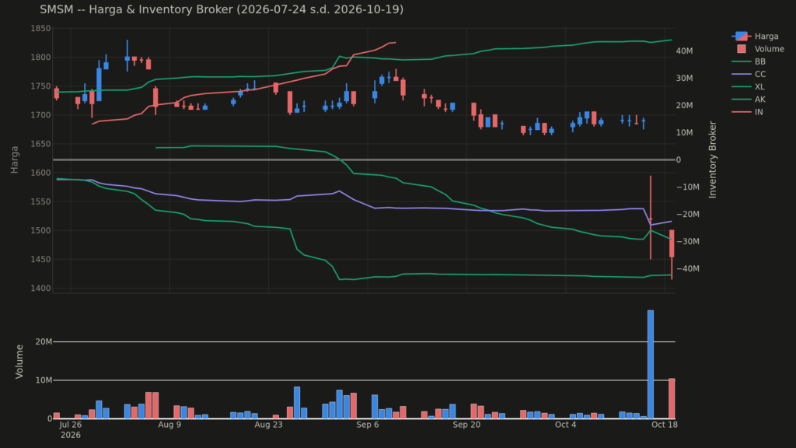The image size is (796, 448).
Task: Click the Aug 23 date label
Action: click(268, 425)
